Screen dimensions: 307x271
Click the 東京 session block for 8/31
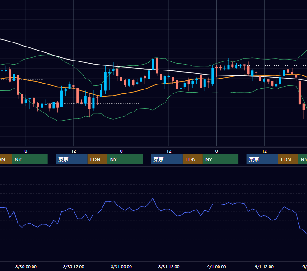pos(167,159)
